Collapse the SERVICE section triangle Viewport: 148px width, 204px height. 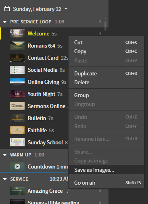tap(5, 179)
